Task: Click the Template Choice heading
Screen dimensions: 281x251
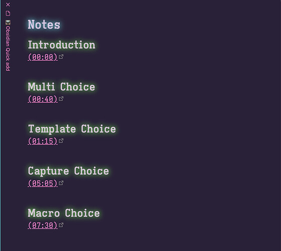Action: pos(72,129)
